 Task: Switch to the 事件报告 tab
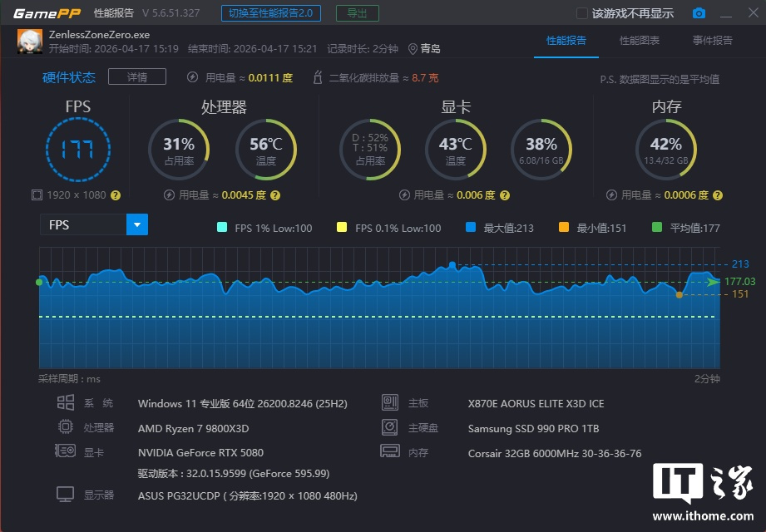[x=713, y=41]
